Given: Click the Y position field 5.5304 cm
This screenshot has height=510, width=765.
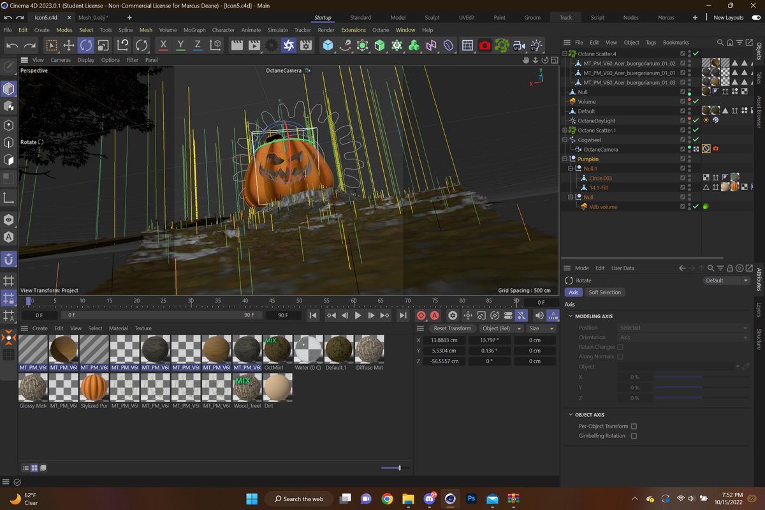Looking at the screenshot, I should click(x=446, y=351).
